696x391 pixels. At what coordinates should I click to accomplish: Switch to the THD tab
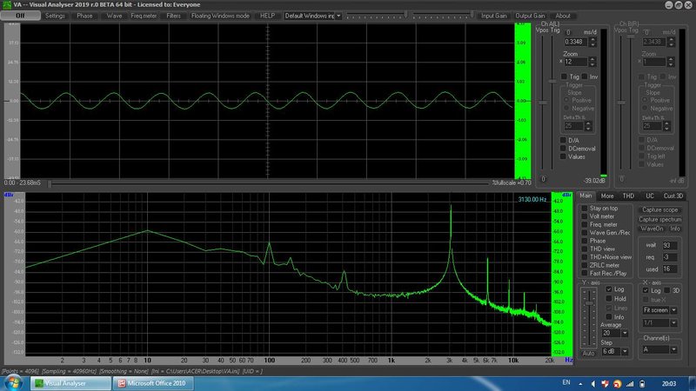[x=628, y=196]
